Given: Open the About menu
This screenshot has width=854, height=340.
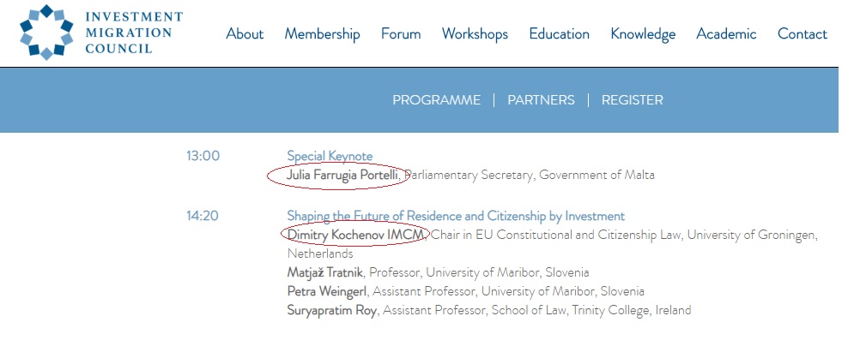Looking at the screenshot, I should [245, 33].
